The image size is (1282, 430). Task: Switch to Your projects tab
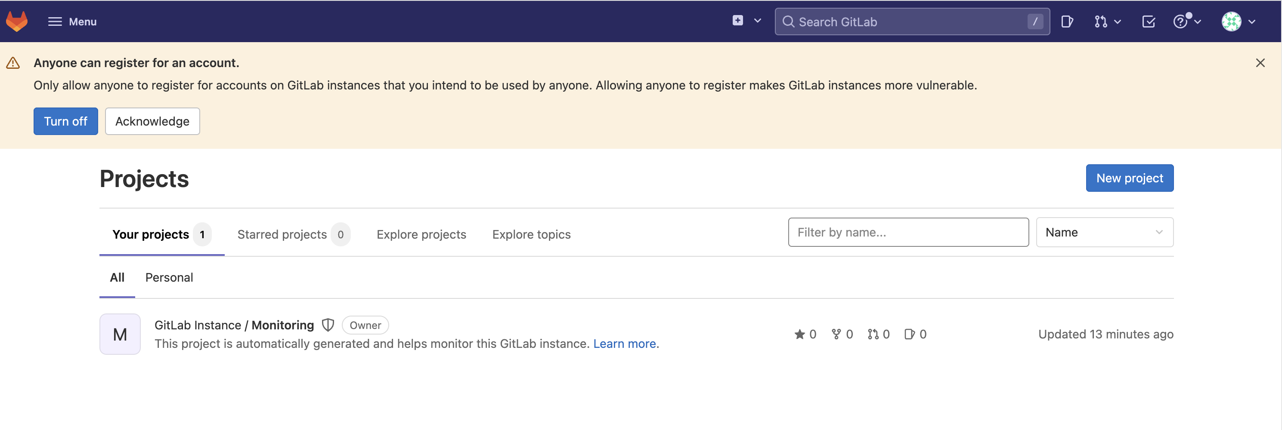(162, 234)
